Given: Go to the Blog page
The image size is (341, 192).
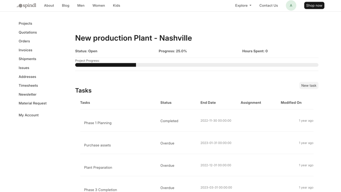Looking at the screenshot, I should click(x=65, y=6).
